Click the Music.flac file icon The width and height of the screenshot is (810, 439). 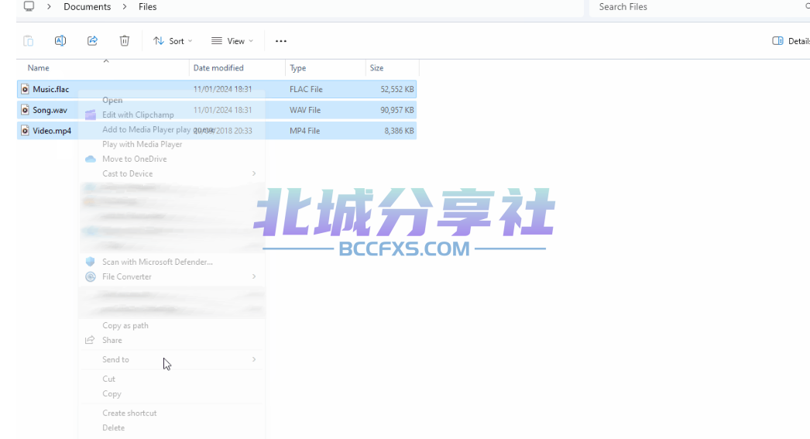coord(25,89)
